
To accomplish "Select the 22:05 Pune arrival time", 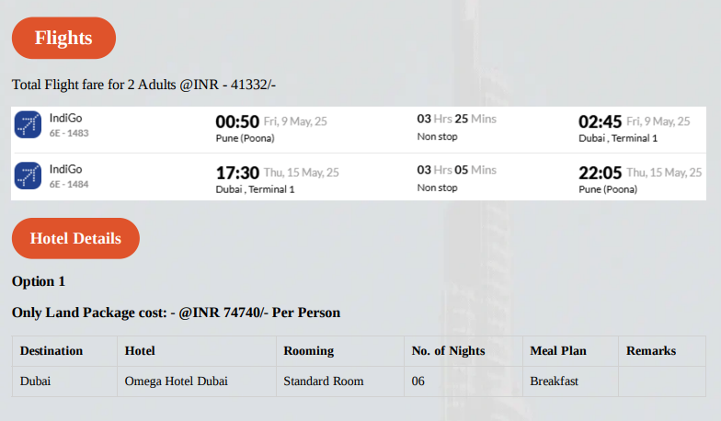I will pos(600,173).
